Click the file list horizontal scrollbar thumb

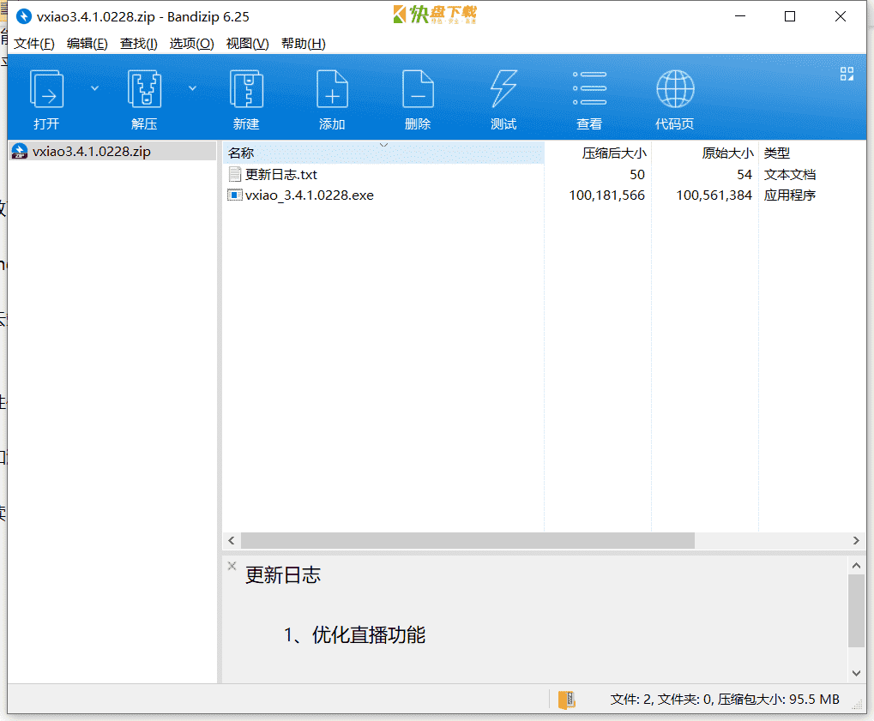pos(467,540)
